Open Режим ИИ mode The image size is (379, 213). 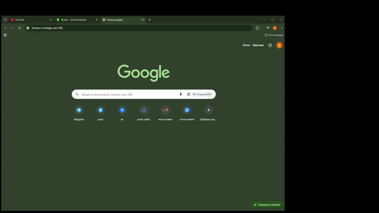(203, 94)
